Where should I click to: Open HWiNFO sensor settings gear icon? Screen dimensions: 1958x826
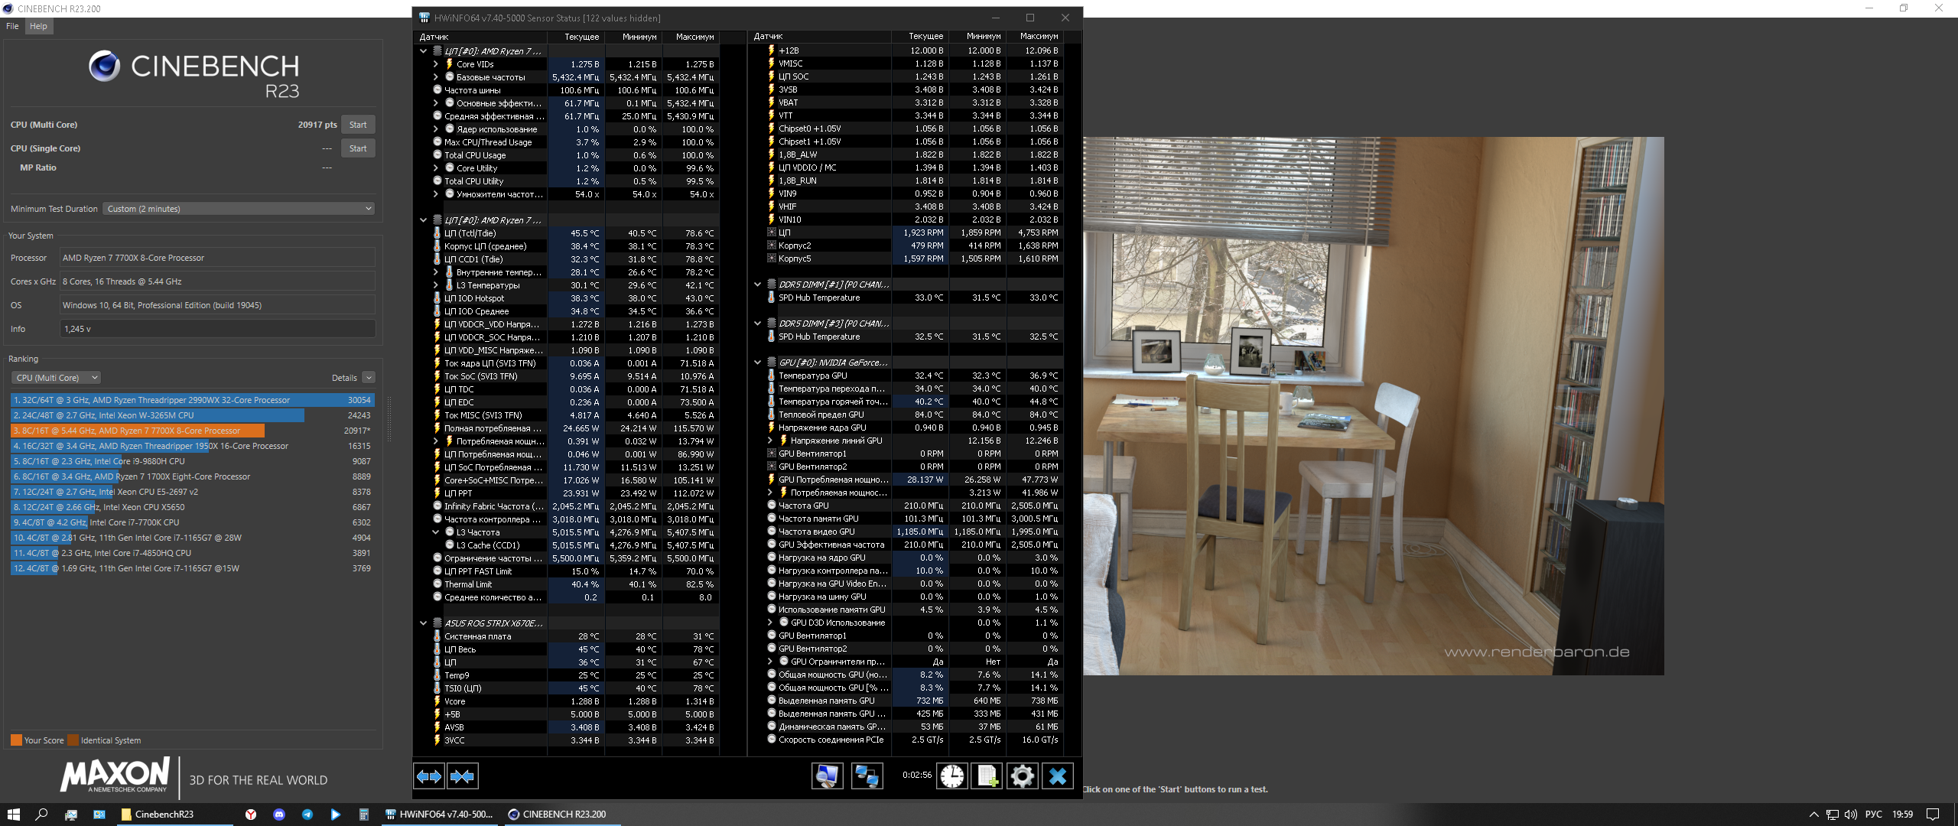(1023, 777)
